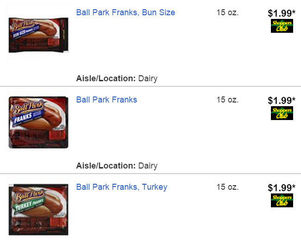301x241 pixels.
Task: Click Shoppers Club icon for Bun Size franks
Action: [x=282, y=26]
